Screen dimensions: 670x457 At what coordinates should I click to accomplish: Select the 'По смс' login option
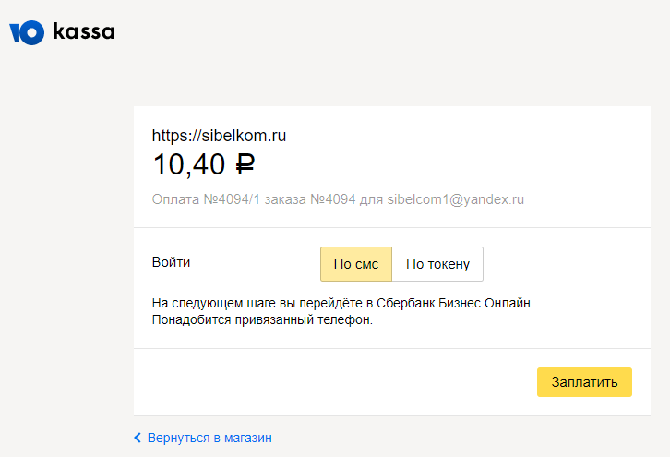click(356, 264)
